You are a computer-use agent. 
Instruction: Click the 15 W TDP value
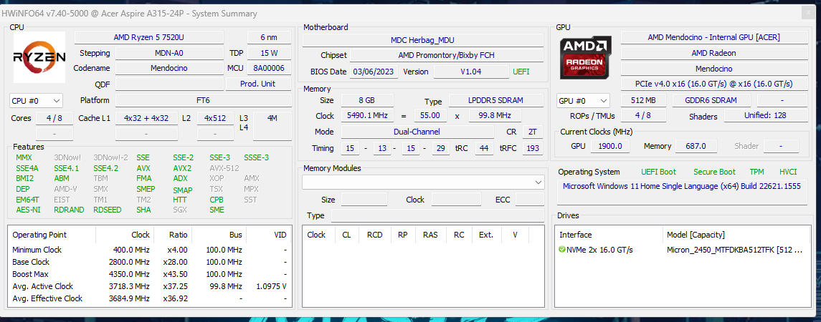270,53
